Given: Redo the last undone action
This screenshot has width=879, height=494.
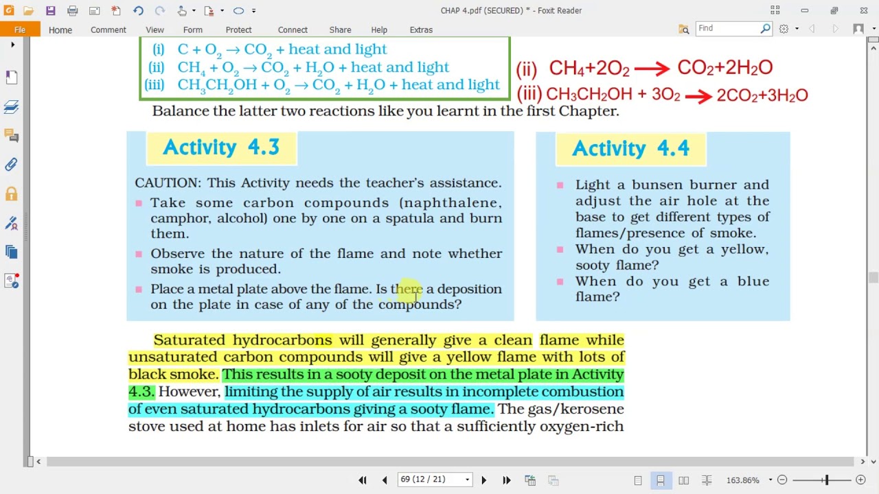Looking at the screenshot, I should point(160,10).
